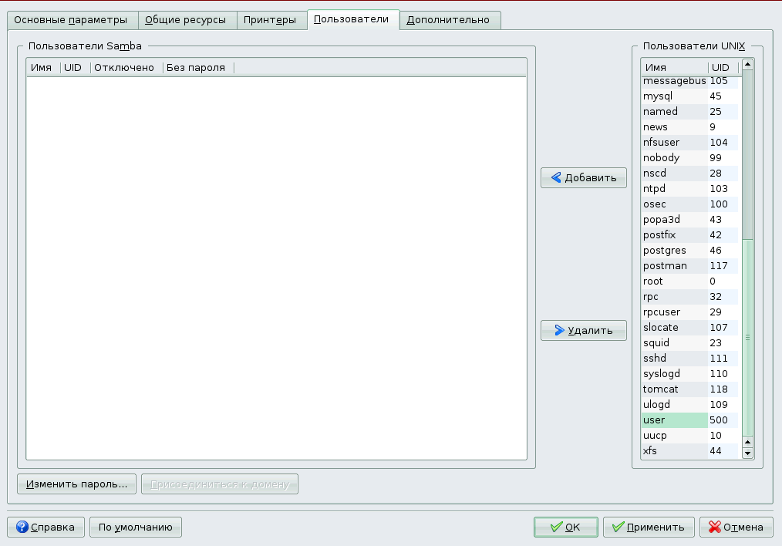Open the Общие ресурсы tab
This screenshot has height=546, width=782.
tap(186, 19)
